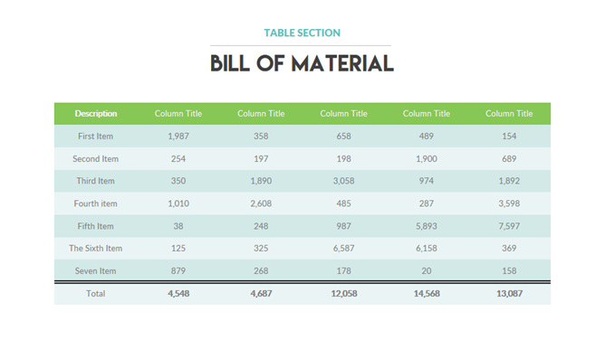Click the cell with value 6,587

coord(344,249)
